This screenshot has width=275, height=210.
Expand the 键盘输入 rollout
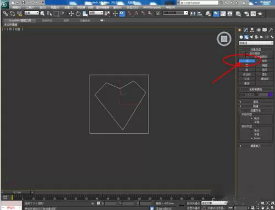click(x=256, y=146)
